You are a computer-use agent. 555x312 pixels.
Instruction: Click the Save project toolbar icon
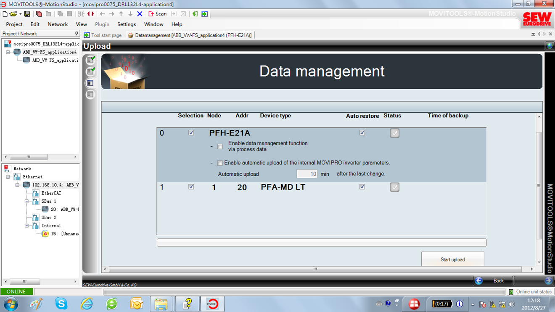(x=27, y=14)
